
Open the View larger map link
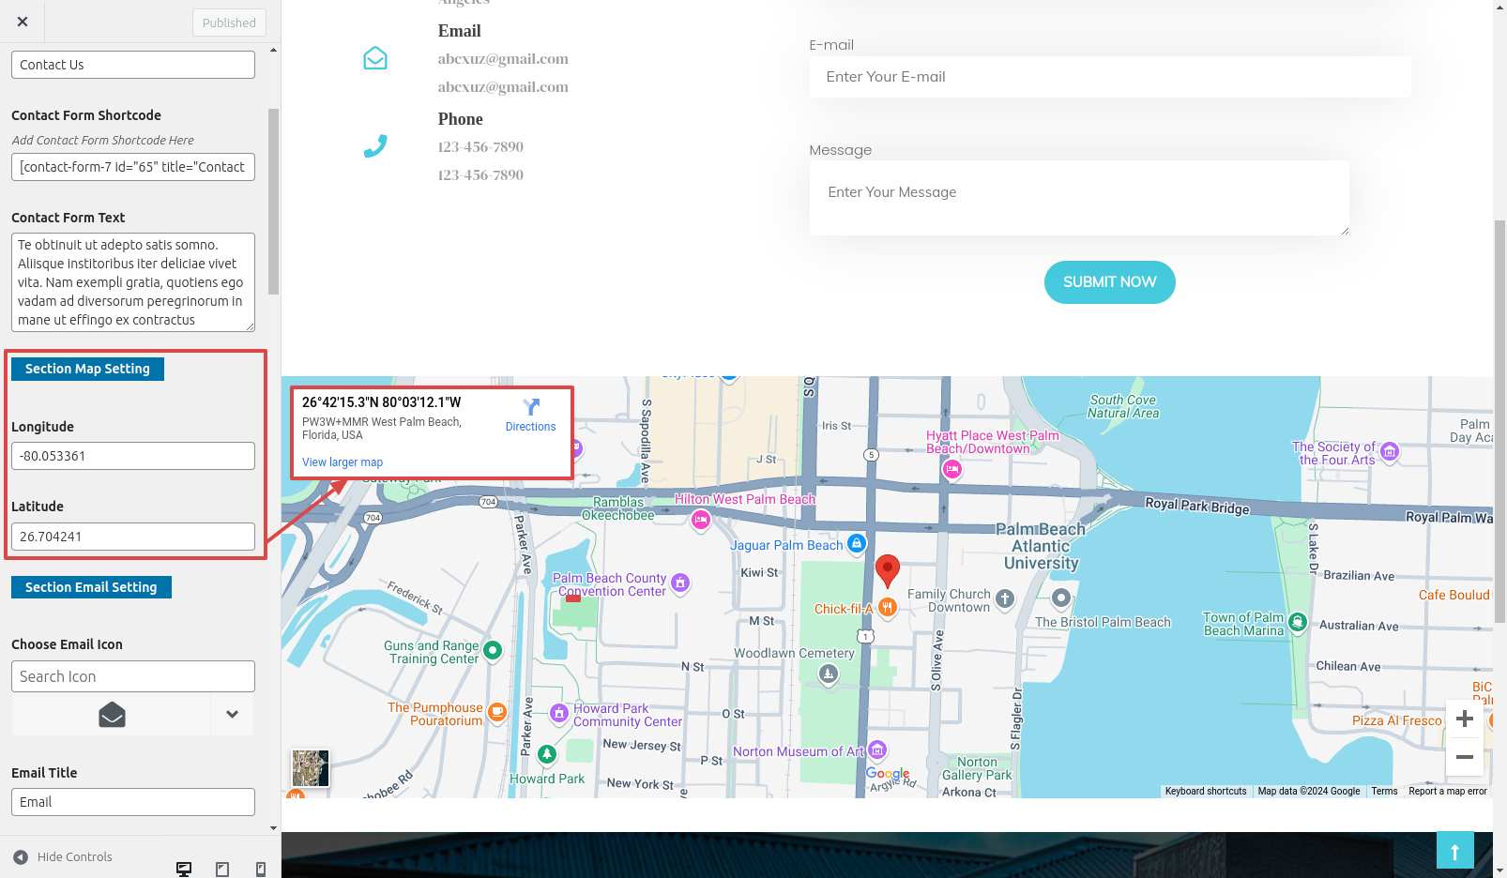tap(342, 462)
